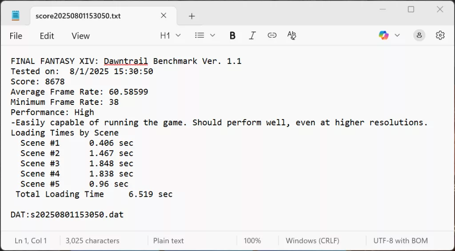Toggle italic formatting
Image resolution: width=455 pixels, height=251 pixels.
[x=252, y=36]
